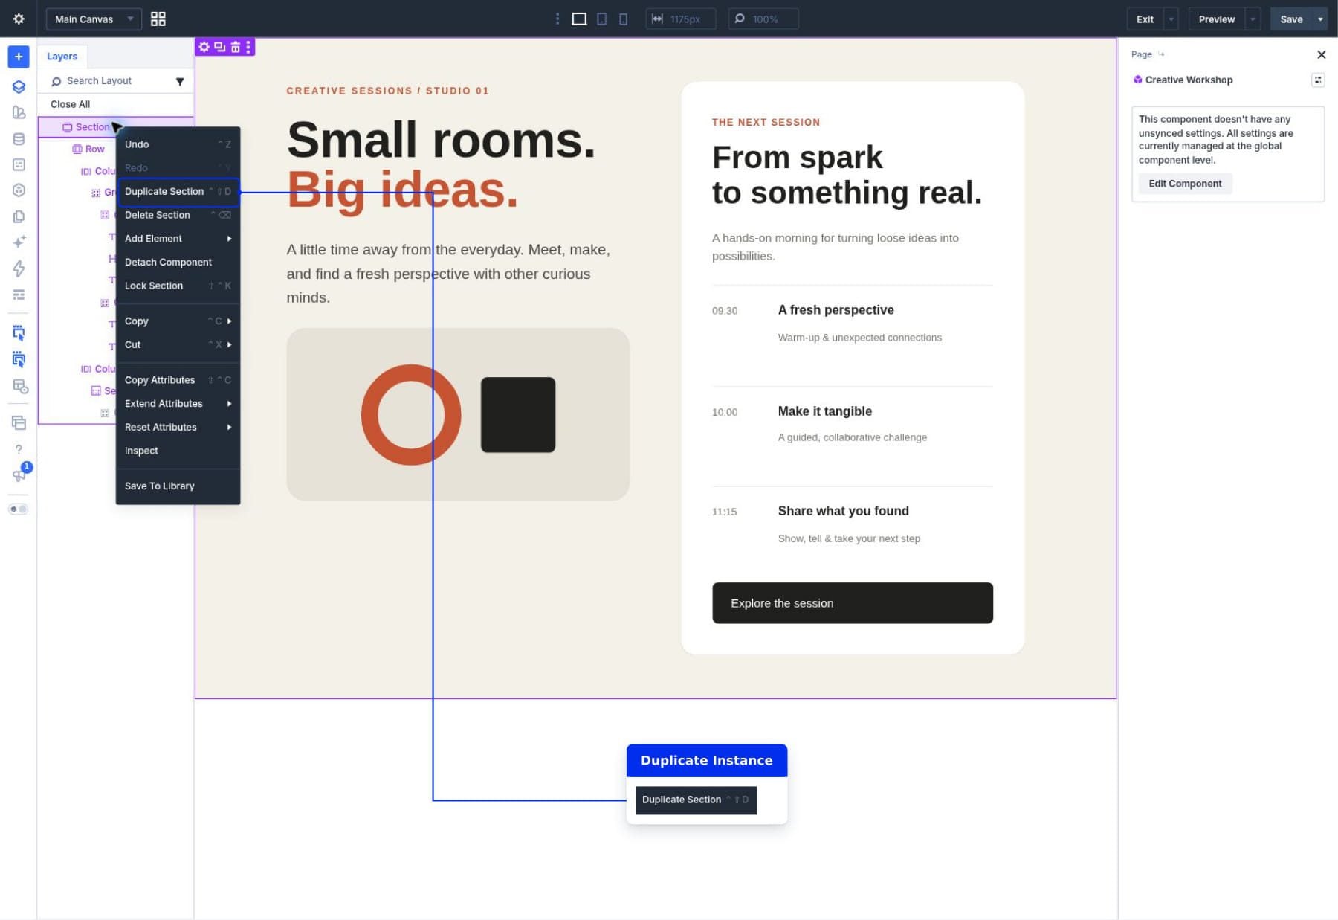Select the hover interaction mode icon

pos(19,360)
